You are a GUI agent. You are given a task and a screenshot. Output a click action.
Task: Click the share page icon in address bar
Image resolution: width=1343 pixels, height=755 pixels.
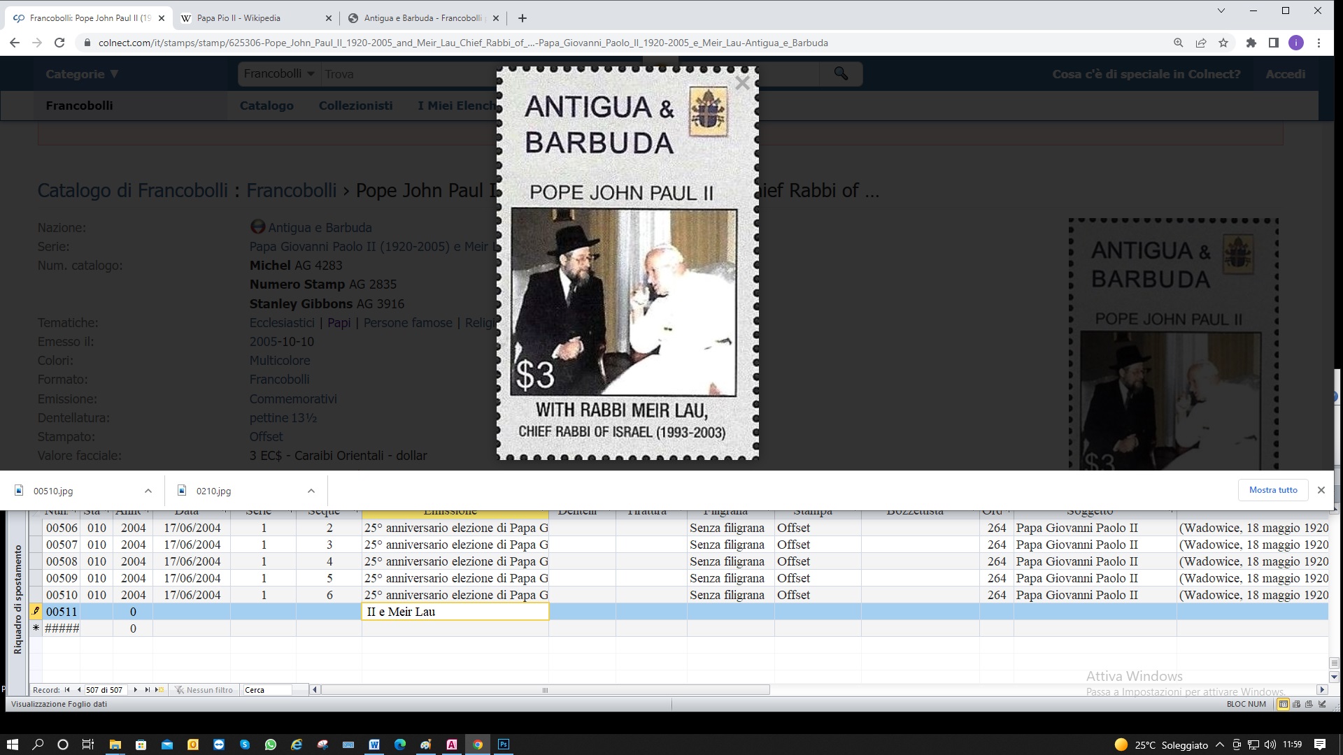pos(1201,43)
